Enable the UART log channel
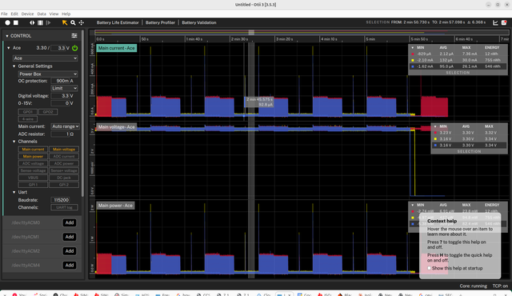The height and width of the screenshot is (296, 512). [64, 207]
